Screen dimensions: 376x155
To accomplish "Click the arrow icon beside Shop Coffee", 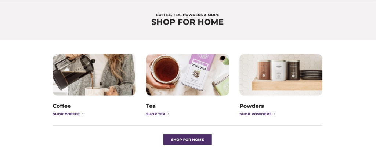I will (83, 114).
